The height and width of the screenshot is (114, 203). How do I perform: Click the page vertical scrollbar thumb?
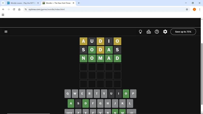click(x=202, y=74)
